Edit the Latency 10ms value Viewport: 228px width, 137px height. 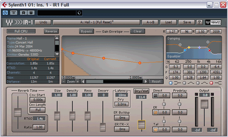pyautogui.click(x=122, y=95)
